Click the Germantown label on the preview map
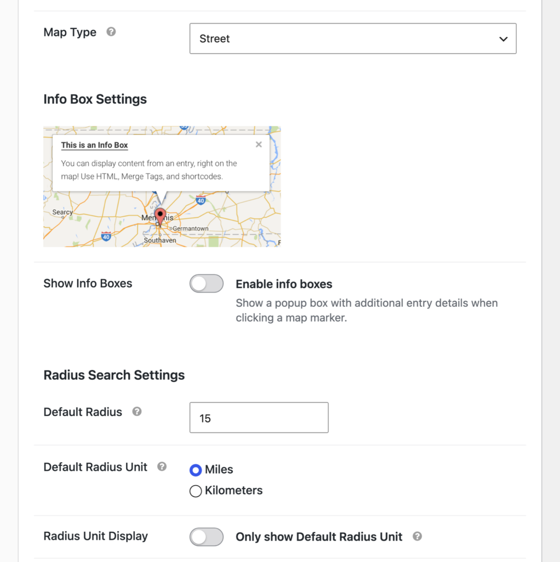 pyautogui.click(x=190, y=228)
